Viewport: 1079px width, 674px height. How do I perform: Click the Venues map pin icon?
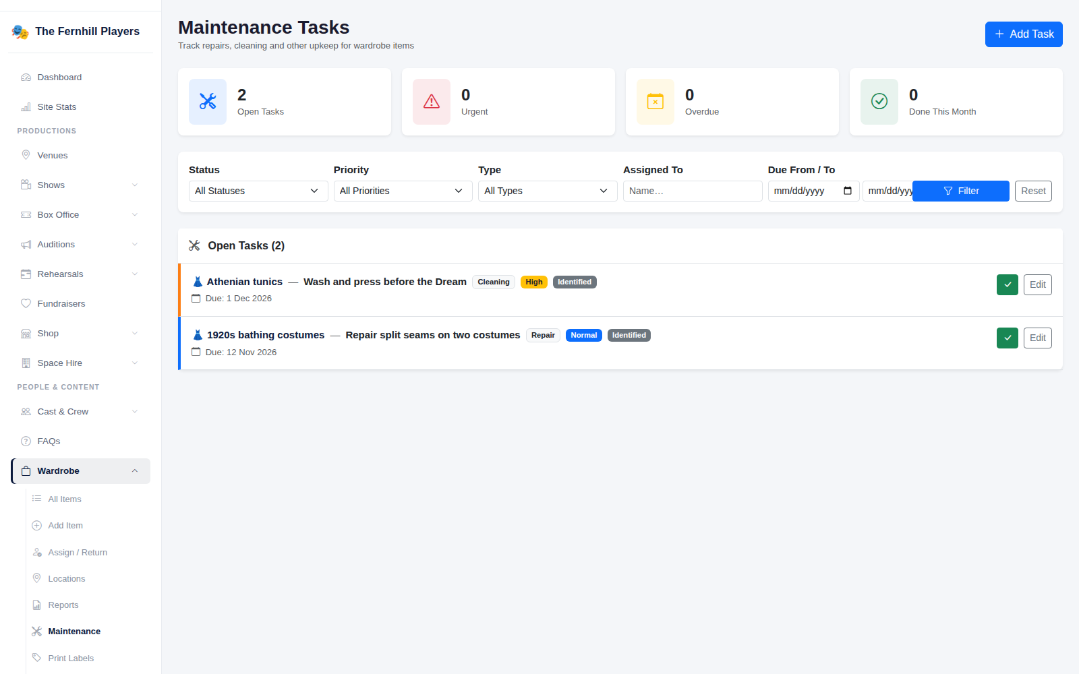click(x=26, y=156)
